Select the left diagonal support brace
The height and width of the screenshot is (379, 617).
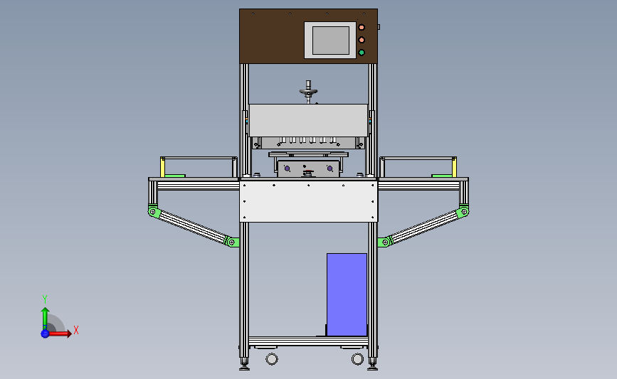click(192, 227)
